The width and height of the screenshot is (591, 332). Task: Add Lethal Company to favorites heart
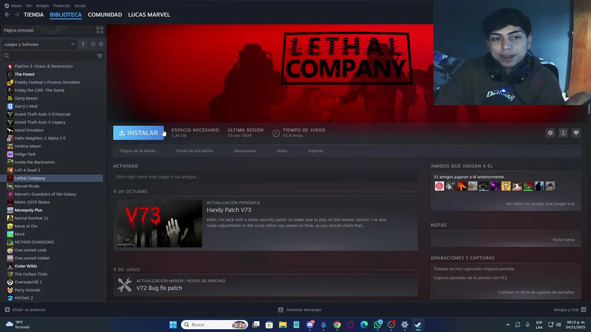pos(576,133)
